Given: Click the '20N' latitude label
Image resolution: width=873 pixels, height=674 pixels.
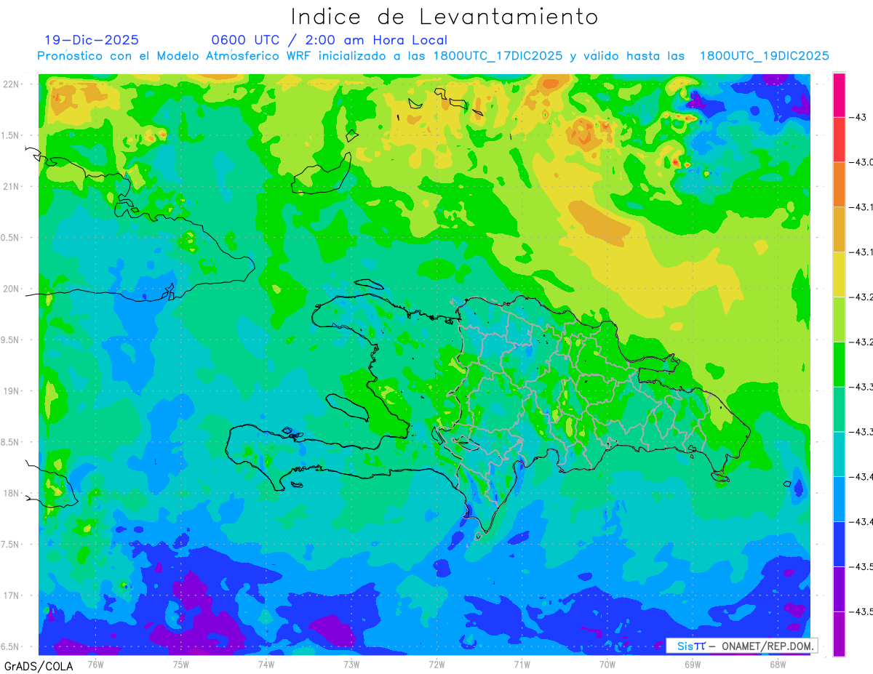Looking at the screenshot, I should pos(11,289).
